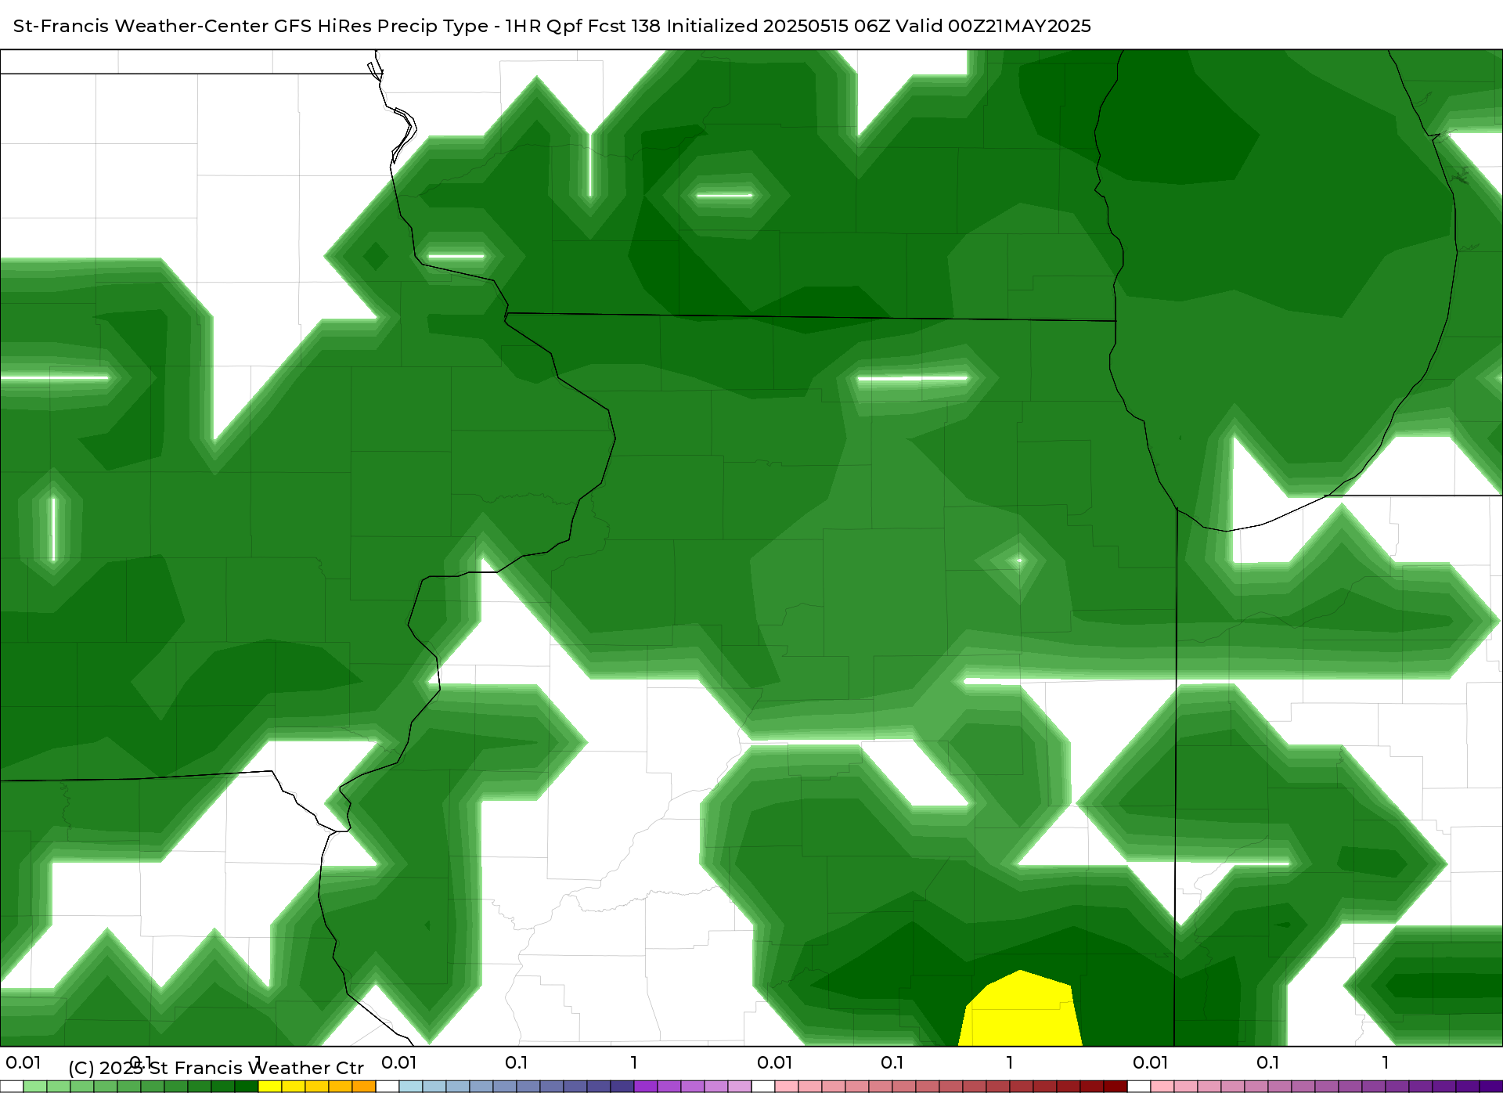Pick the white swatch starting the green scale
The height and width of the screenshot is (1096, 1503).
pyautogui.click(x=12, y=1087)
